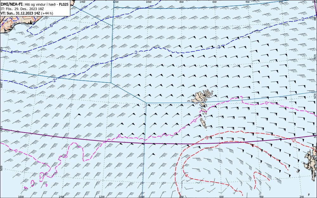Click the '4W' label on the top edge
Image resolution: width=317 pixels, height=198 pixels.
(x=248, y=2)
